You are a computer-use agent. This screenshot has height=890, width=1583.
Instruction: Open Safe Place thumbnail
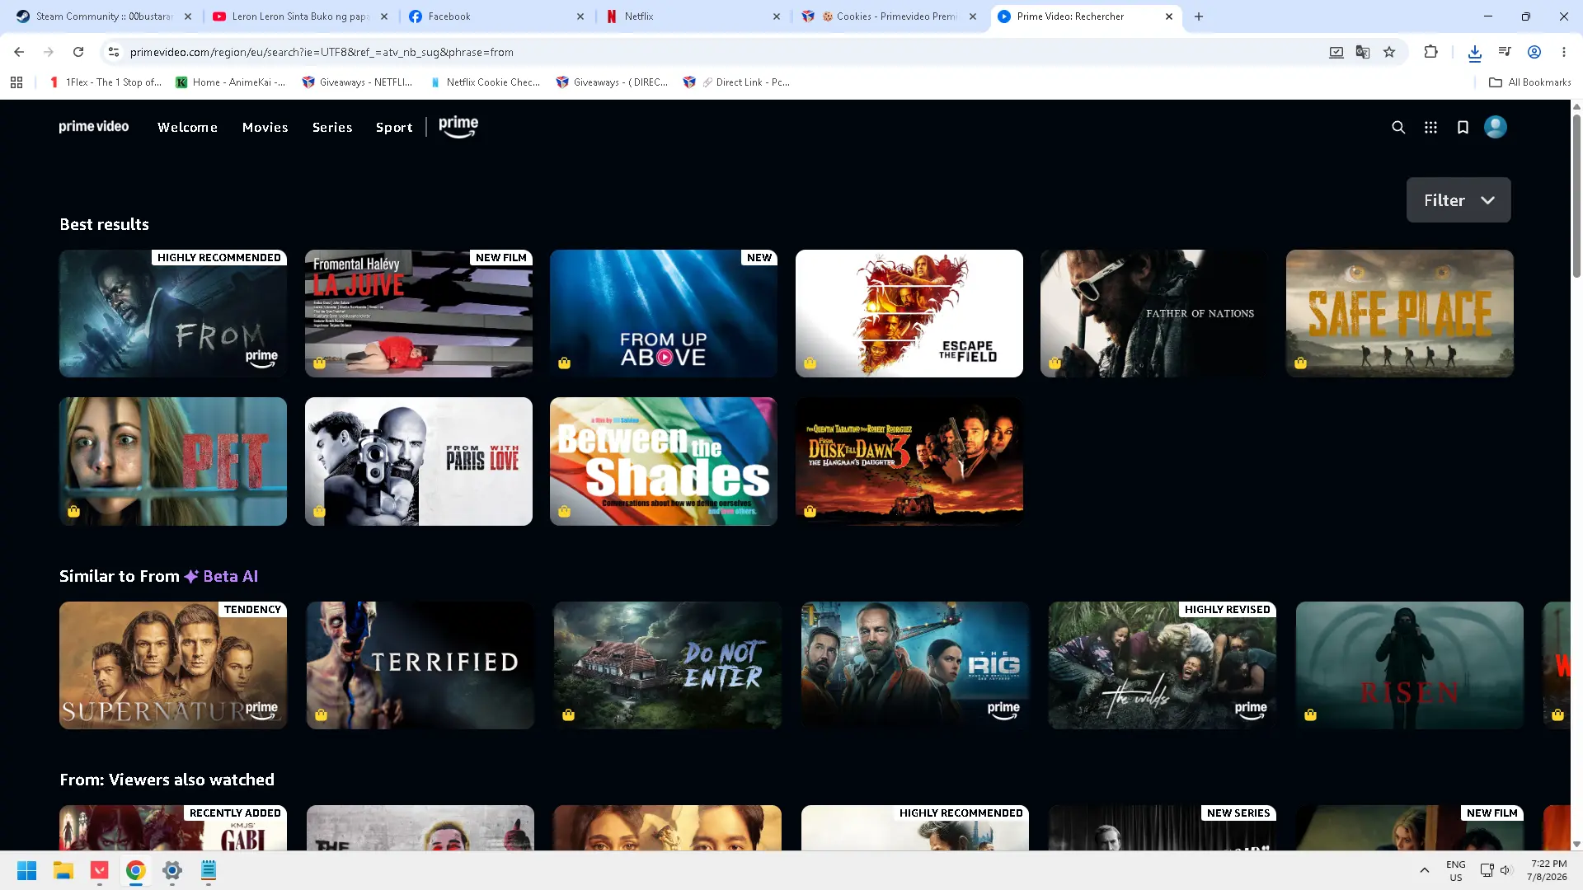[1400, 314]
